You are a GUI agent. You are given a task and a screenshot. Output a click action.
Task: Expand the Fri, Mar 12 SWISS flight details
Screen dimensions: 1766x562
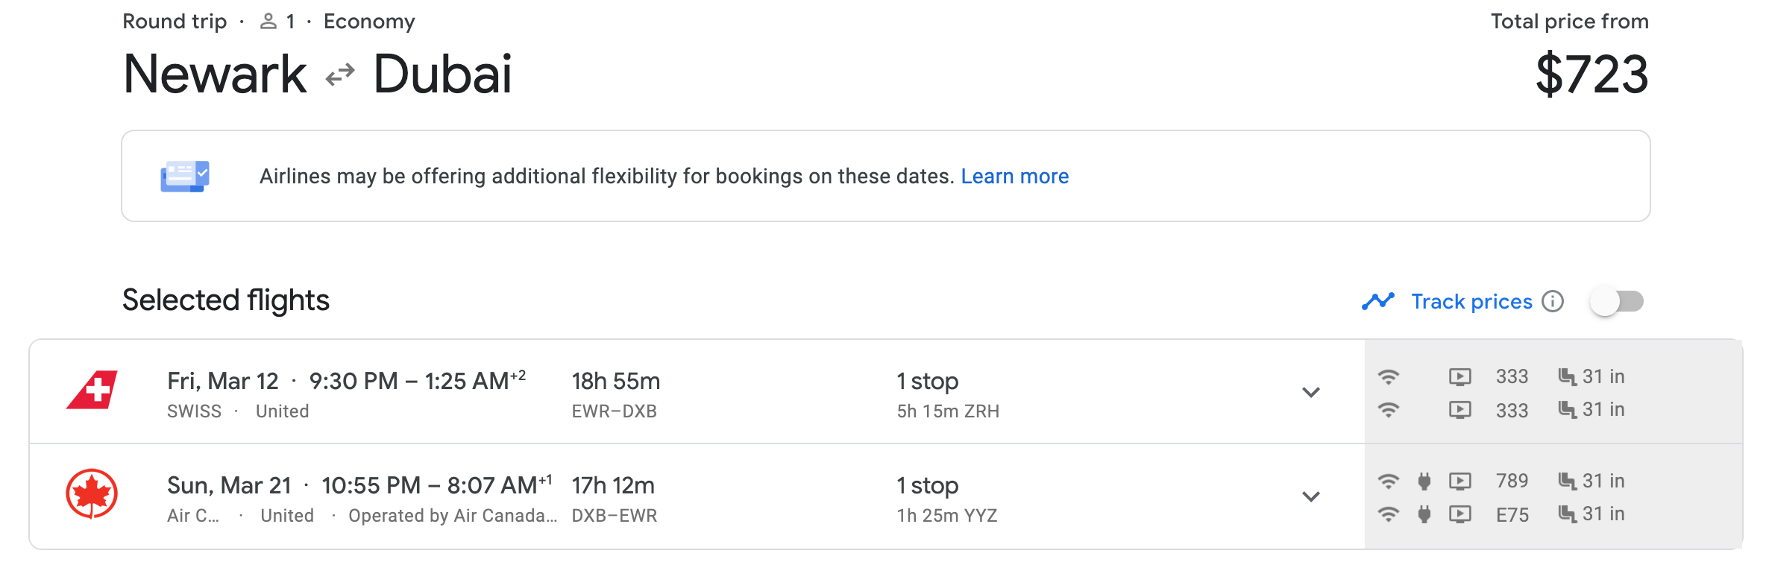point(1311,392)
